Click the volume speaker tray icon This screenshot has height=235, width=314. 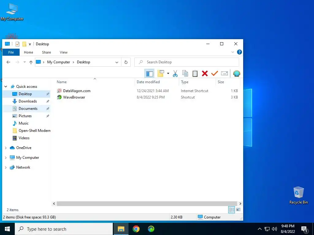(274, 229)
